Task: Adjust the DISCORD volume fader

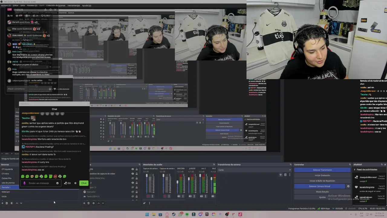Action: (x=177, y=182)
